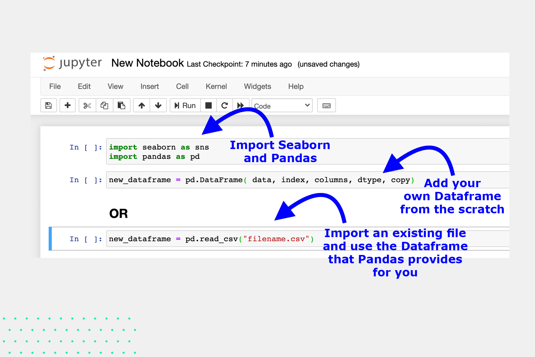Screen dimensions: 535x357
Task: Open the cell type dropdown showing Code
Action: pyautogui.click(x=282, y=105)
